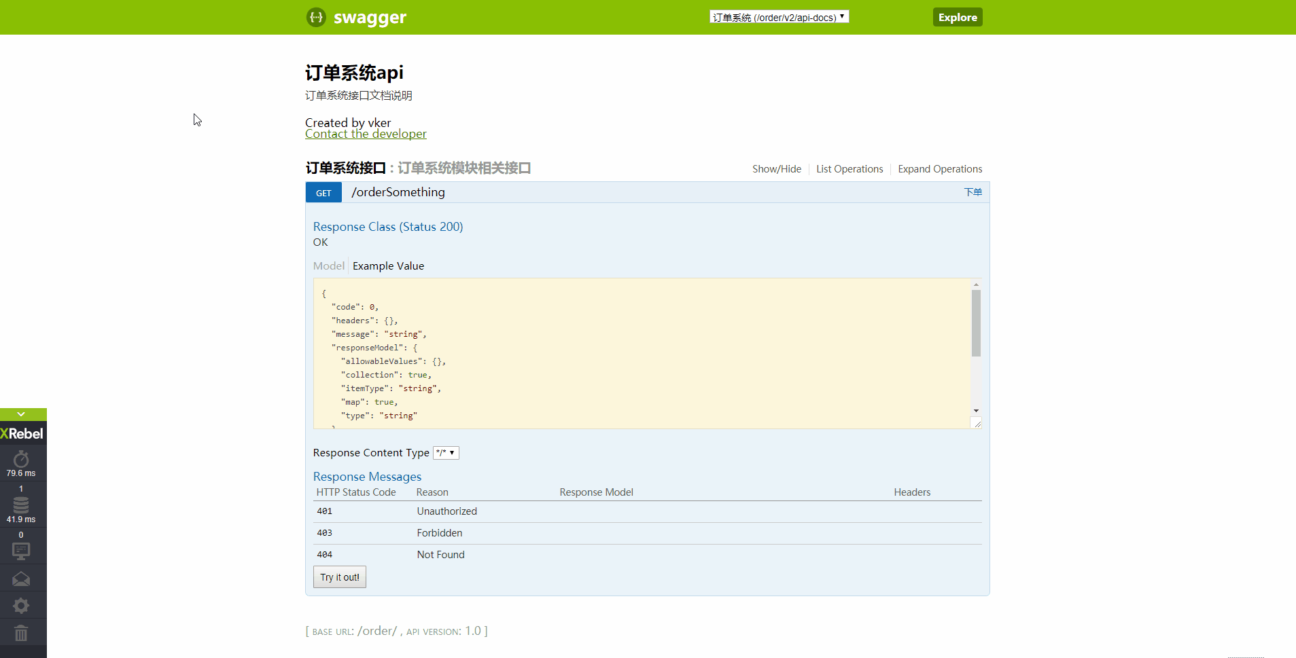This screenshot has width=1296, height=658.
Task: Collapse the XRebel toolbar chevron
Action: click(21, 414)
